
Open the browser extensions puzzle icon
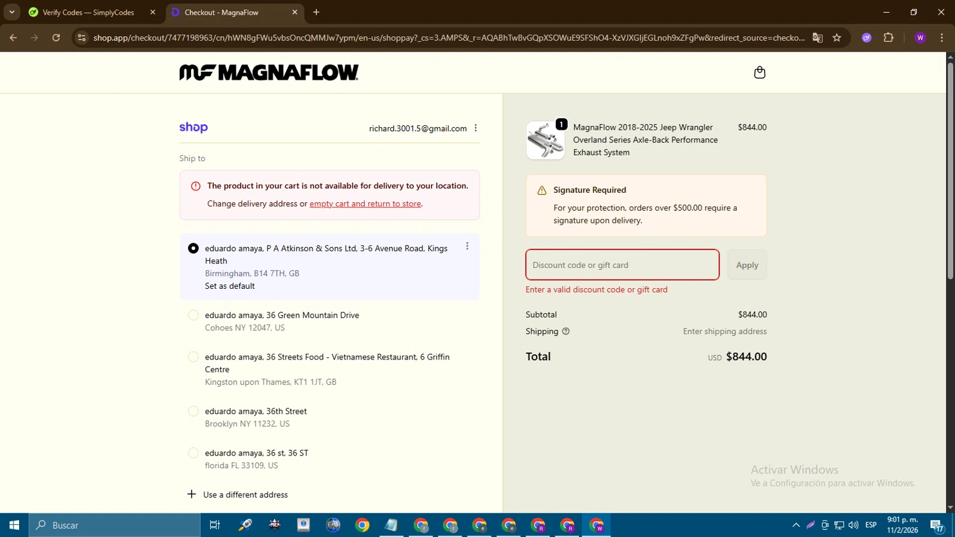[x=889, y=38]
